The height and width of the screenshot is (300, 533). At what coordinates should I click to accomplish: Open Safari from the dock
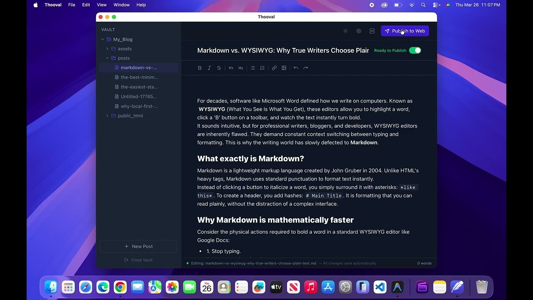tap(85, 287)
